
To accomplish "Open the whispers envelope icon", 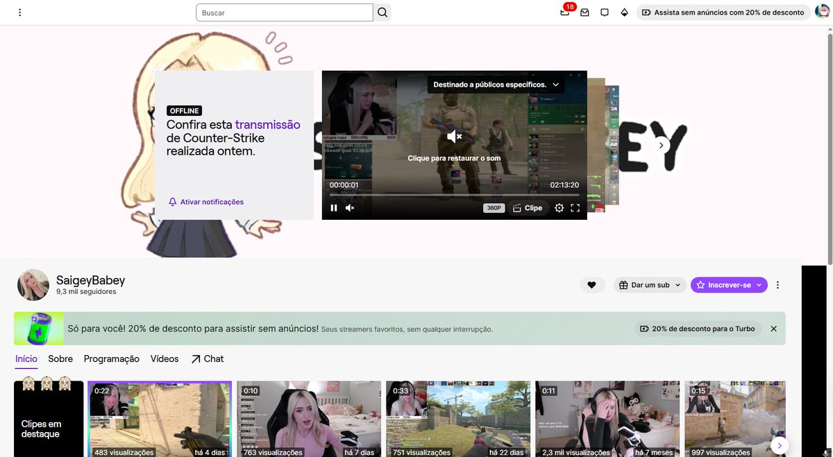I will (585, 12).
